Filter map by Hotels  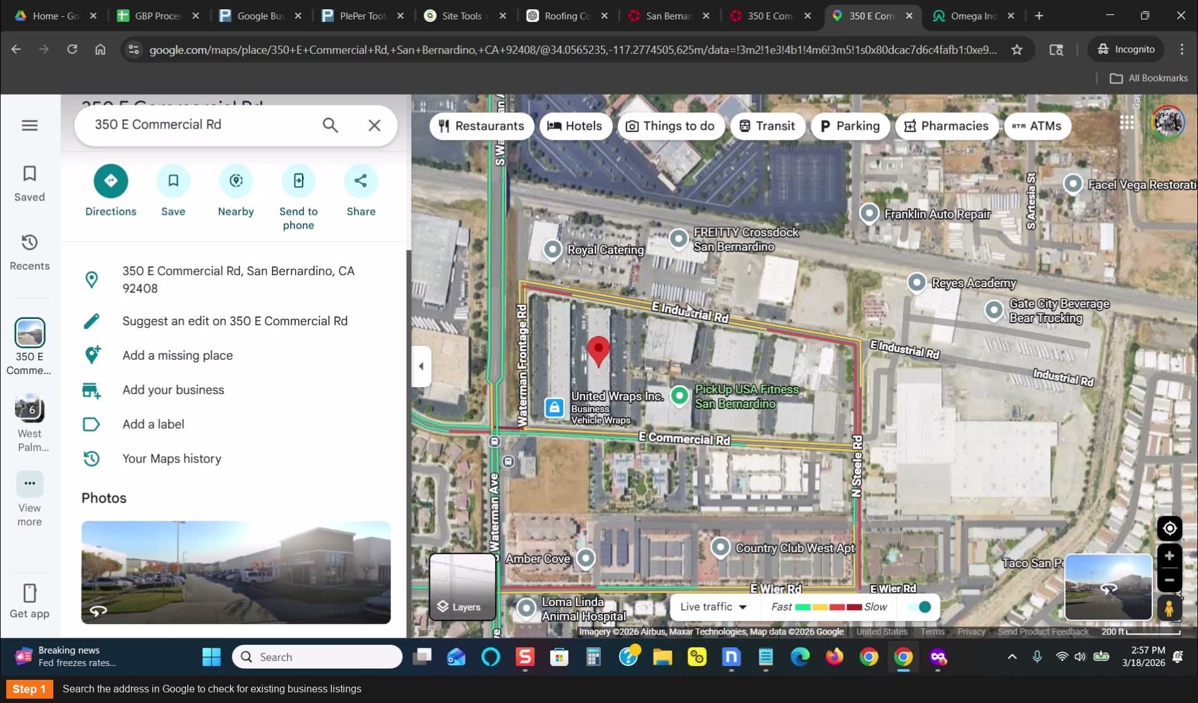click(x=575, y=126)
